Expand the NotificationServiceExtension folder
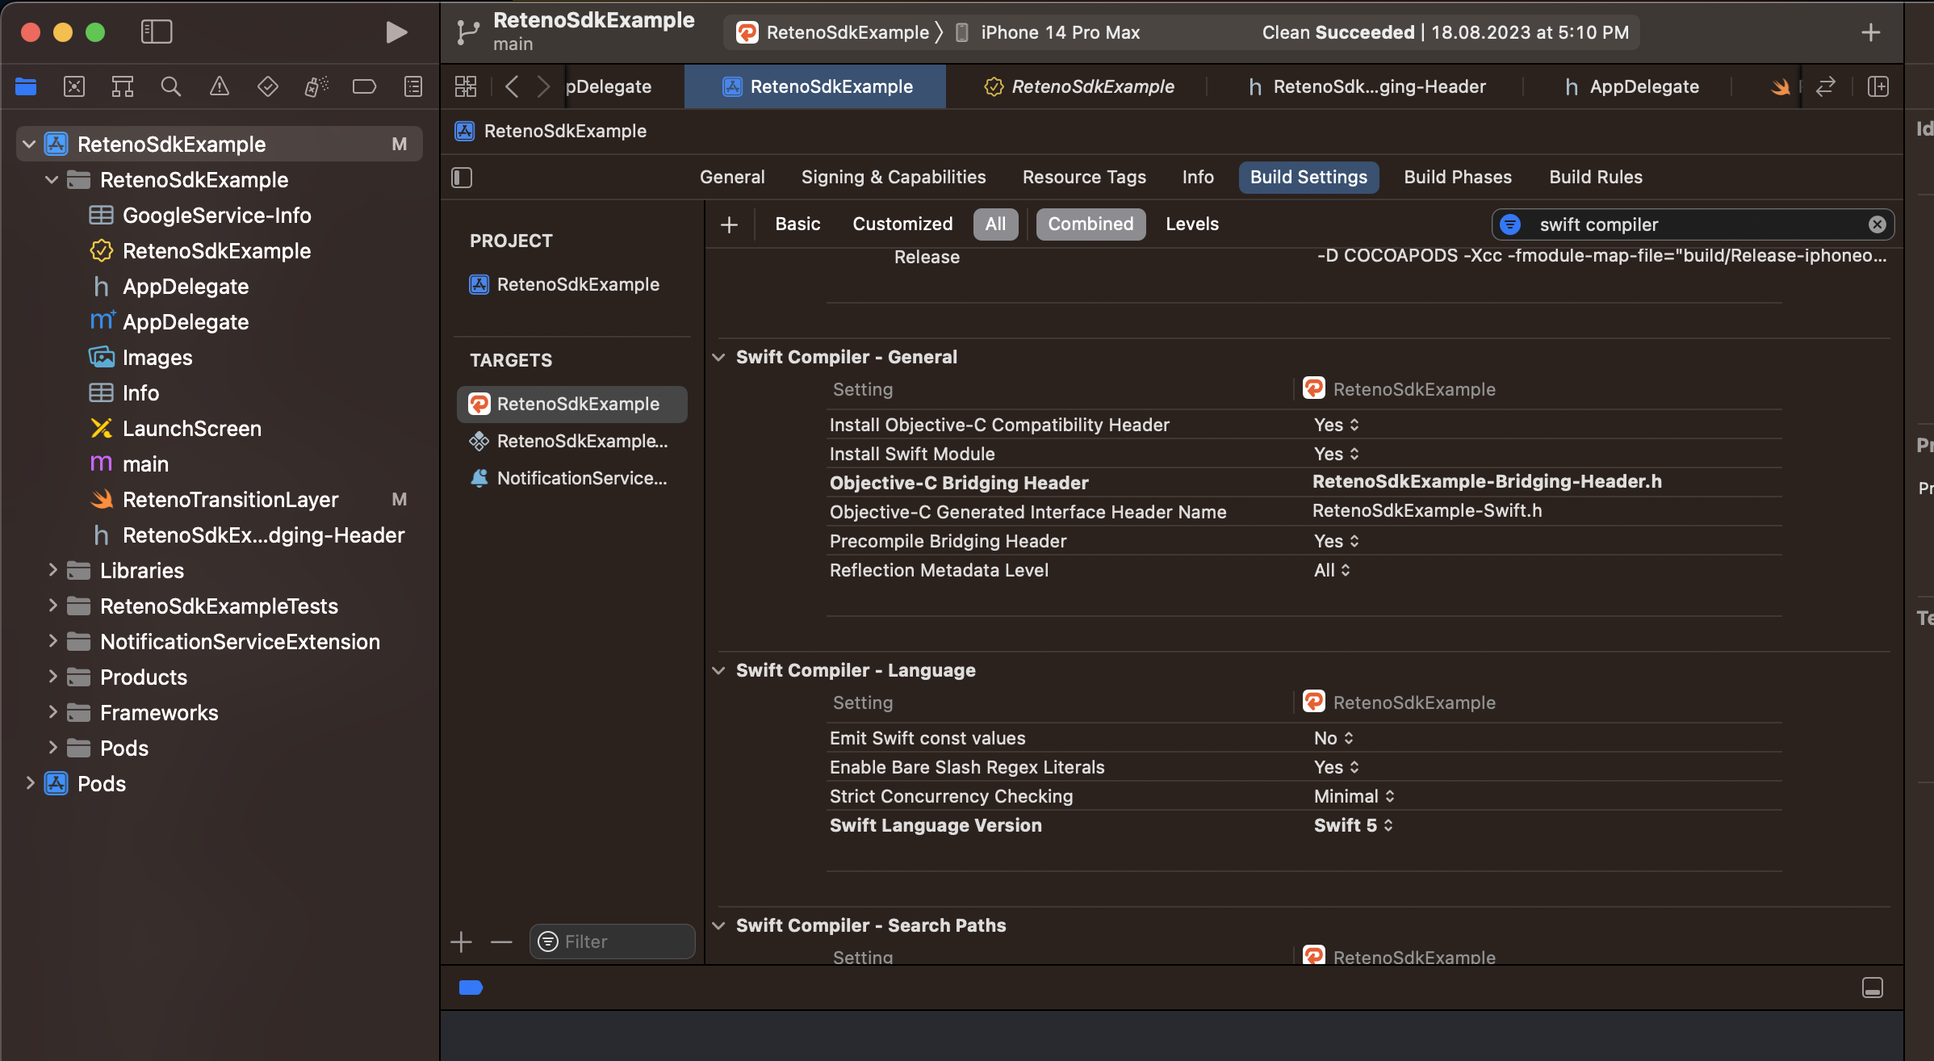The width and height of the screenshot is (1934, 1061). tap(52, 641)
